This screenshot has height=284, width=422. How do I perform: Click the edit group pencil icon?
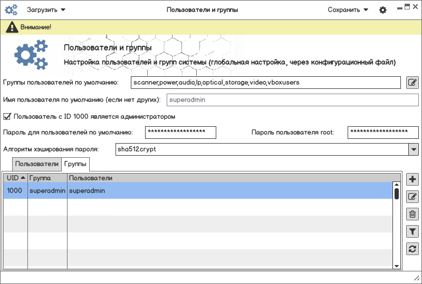point(413,197)
